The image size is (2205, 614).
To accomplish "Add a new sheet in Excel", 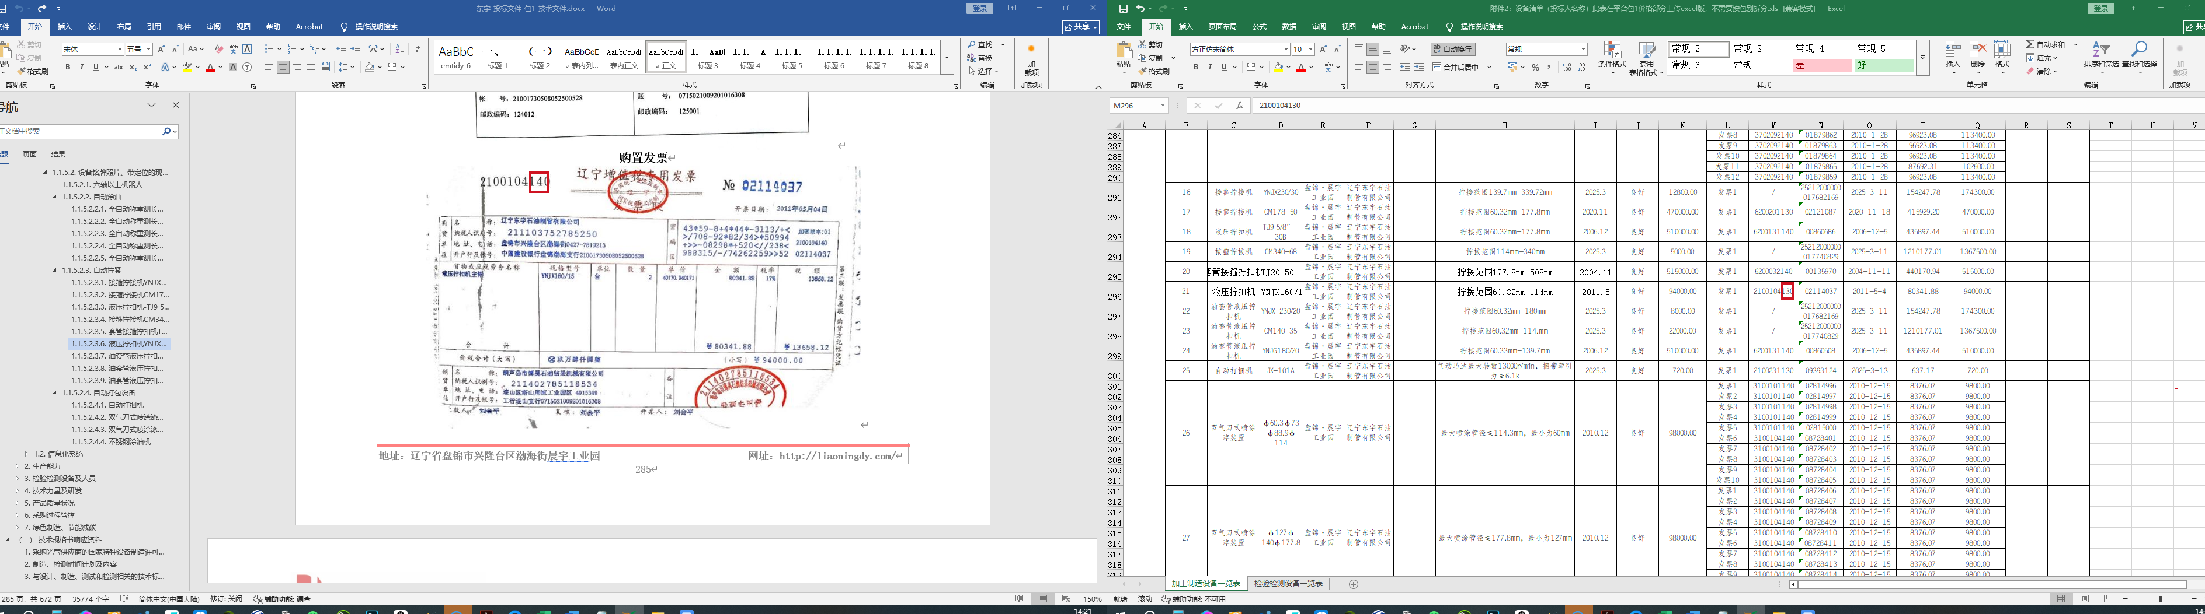I will [x=1353, y=584].
